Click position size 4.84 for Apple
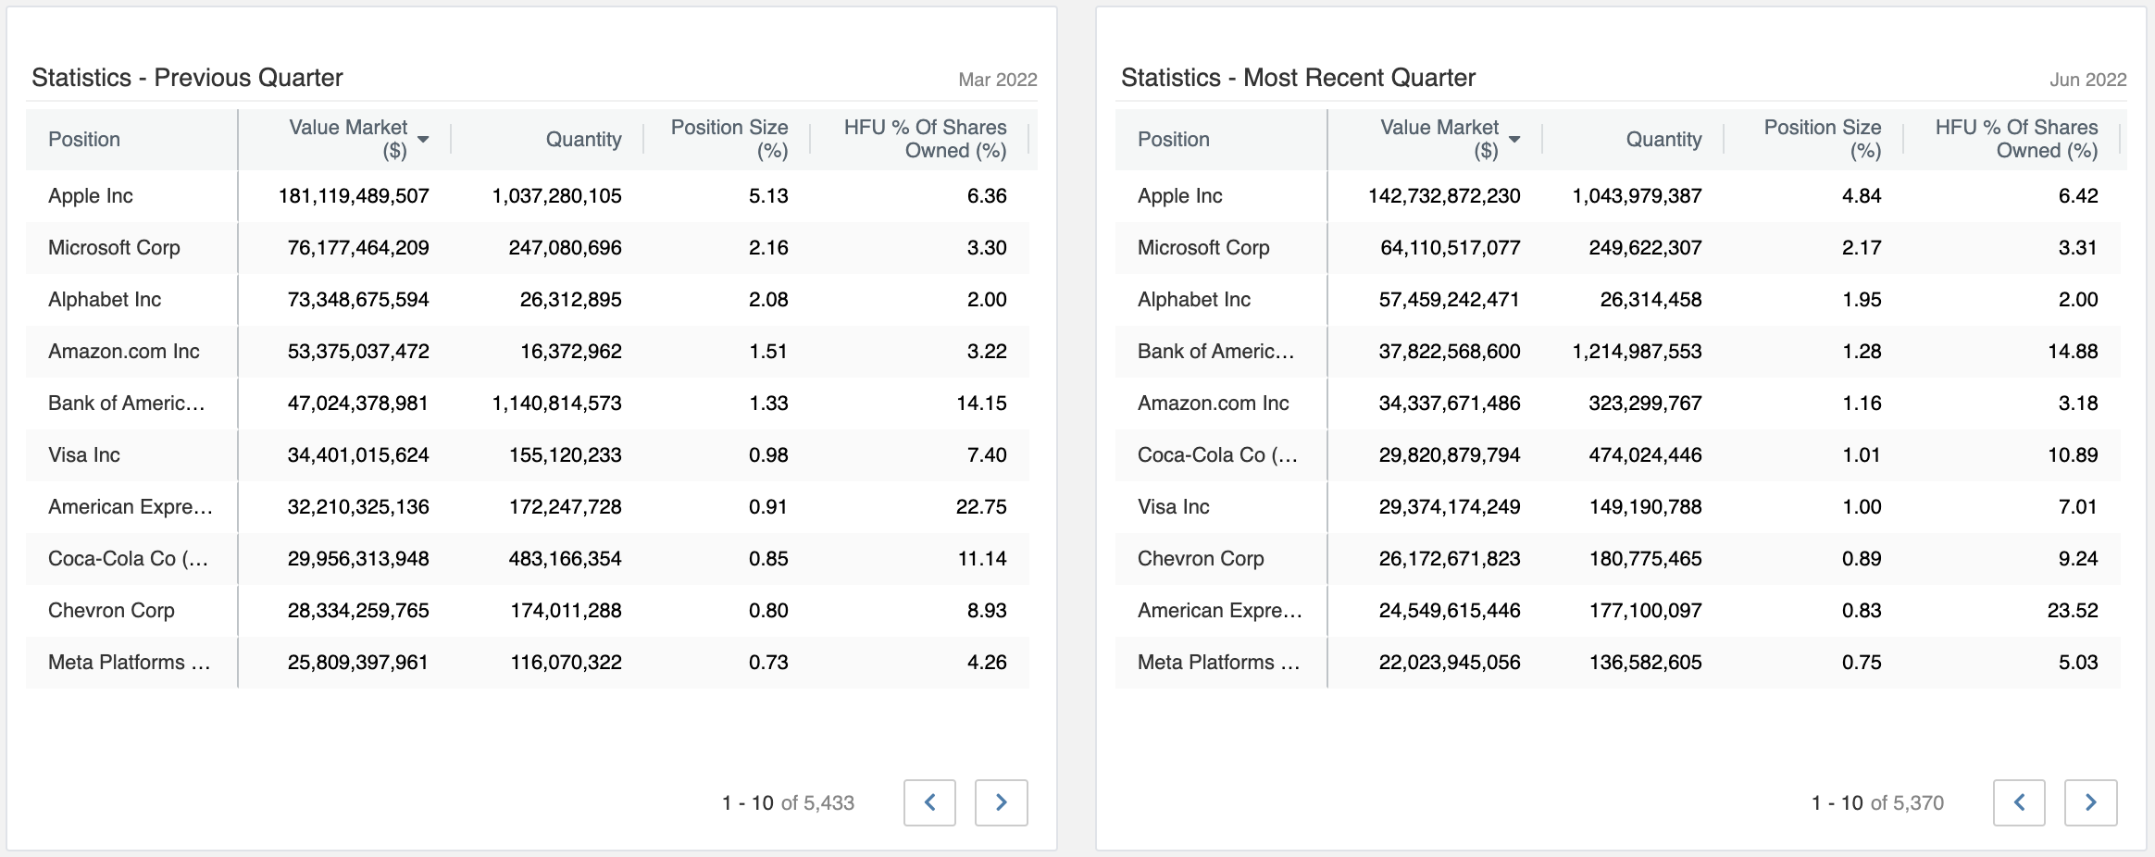Viewport: 2155px width, 857px height. [x=1862, y=196]
